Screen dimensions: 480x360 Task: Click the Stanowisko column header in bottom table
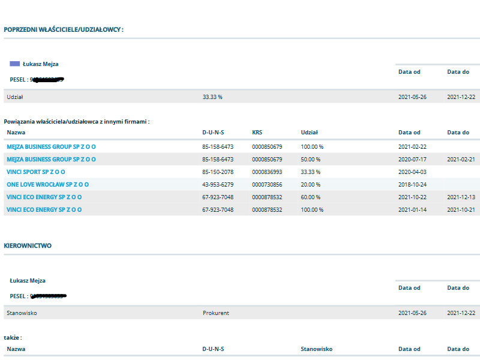[x=317, y=349]
